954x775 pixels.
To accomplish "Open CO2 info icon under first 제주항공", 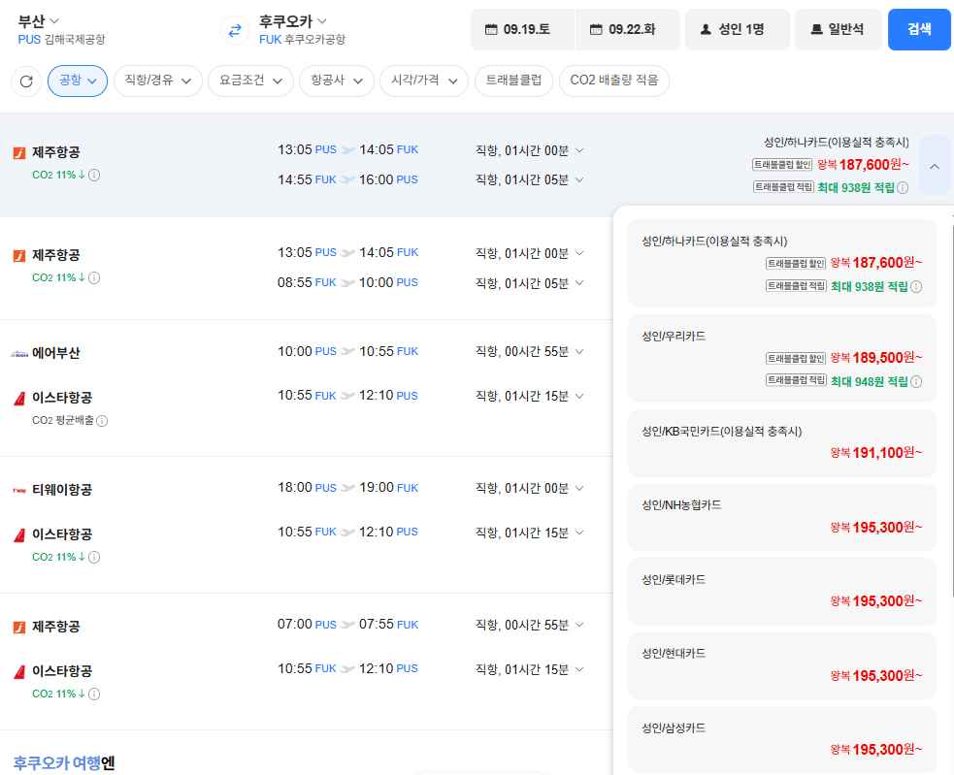I will coord(94,176).
